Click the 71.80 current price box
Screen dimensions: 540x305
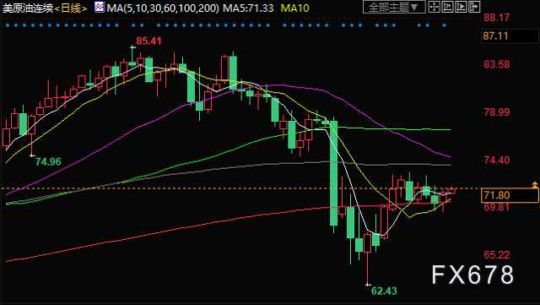click(510, 195)
